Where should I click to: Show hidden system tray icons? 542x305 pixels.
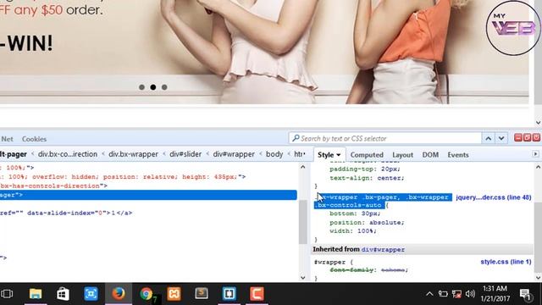429,294
